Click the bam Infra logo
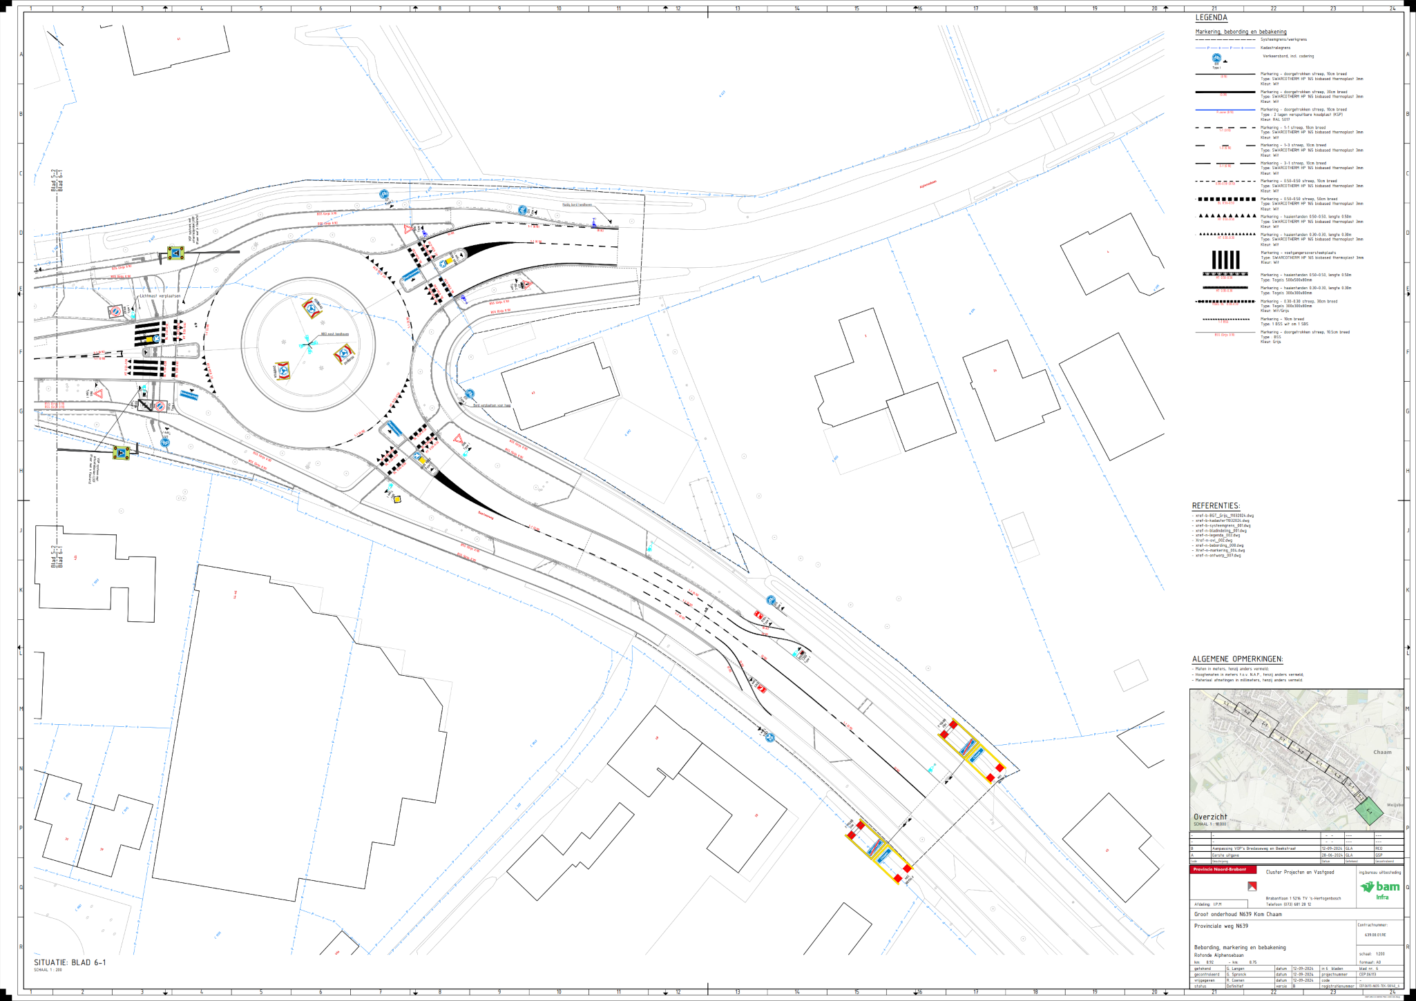This screenshot has width=1416, height=1001. coord(1379,889)
